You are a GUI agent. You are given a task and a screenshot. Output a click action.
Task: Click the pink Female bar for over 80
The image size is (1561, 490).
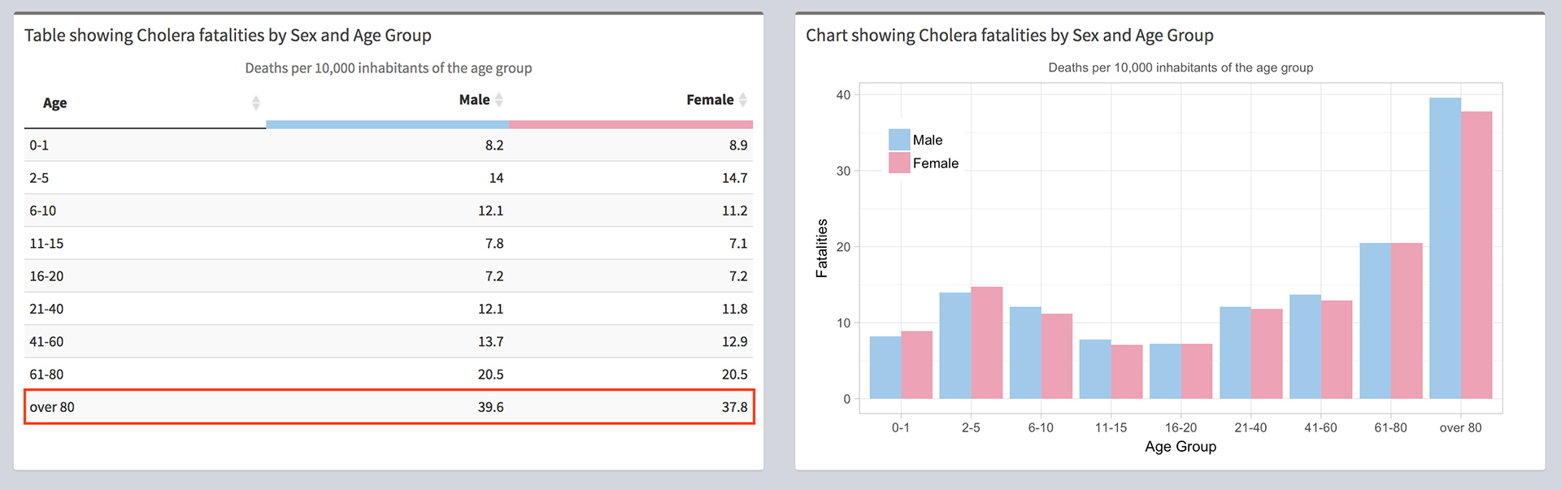pyautogui.click(x=1476, y=255)
